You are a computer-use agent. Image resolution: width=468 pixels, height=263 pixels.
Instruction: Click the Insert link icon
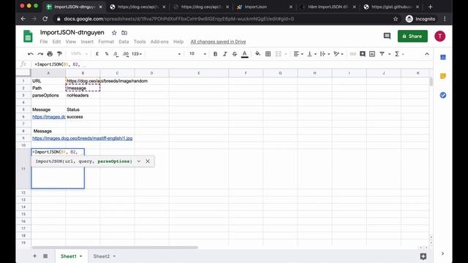352,54
